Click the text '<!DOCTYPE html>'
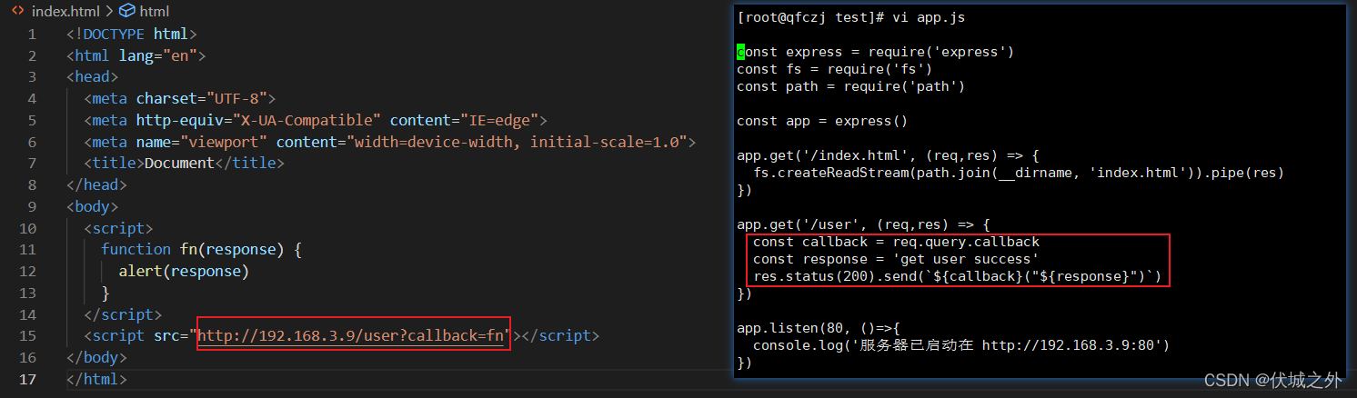Image resolution: width=1357 pixels, height=398 pixels. (x=131, y=34)
